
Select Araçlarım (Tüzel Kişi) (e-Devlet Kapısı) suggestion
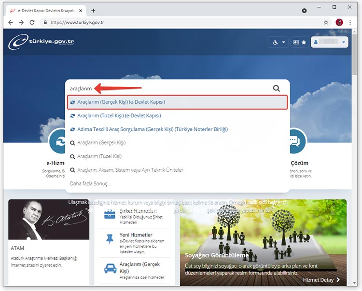pos(119,116)
